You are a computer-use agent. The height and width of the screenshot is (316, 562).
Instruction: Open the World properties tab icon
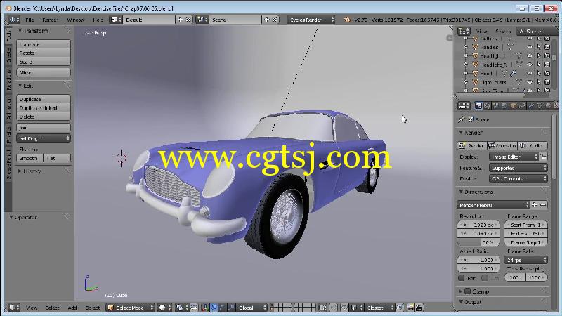pyautogui.click(x=504, y=106)
